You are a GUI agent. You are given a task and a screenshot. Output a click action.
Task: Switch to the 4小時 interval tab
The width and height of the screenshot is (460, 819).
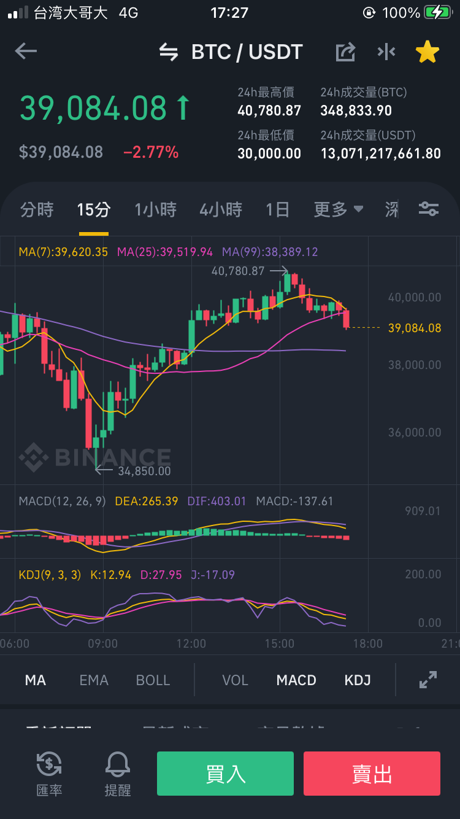221,209
